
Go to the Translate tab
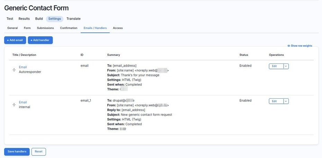pos(73,19)
